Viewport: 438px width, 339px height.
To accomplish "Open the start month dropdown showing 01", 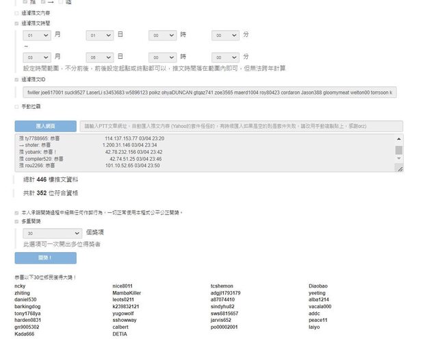I will 36,34.
